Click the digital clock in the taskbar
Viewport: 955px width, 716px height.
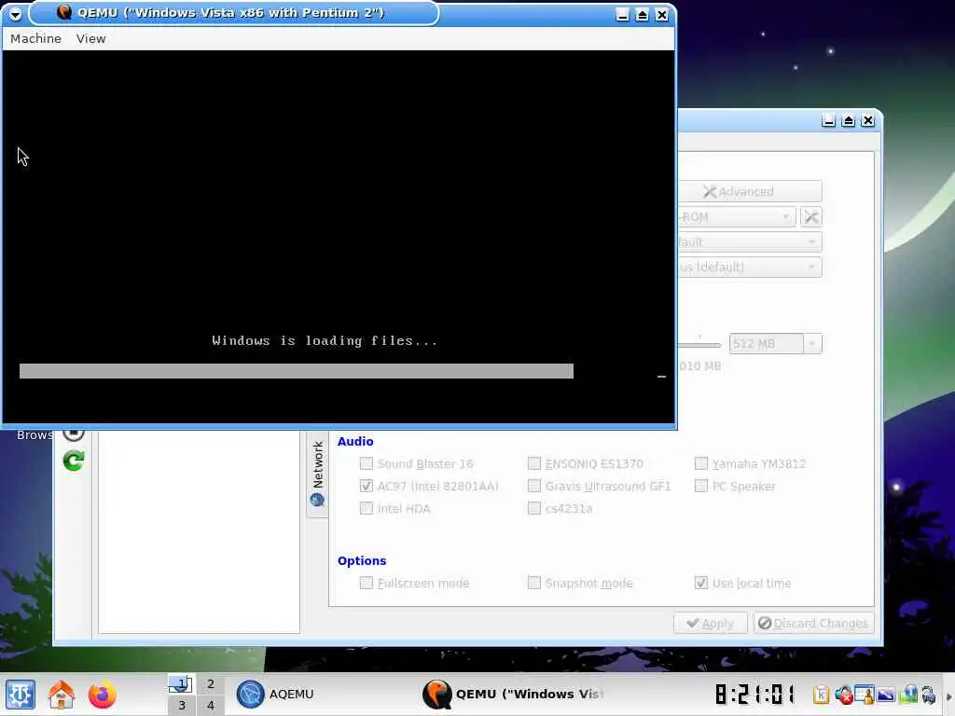(755, 695)
